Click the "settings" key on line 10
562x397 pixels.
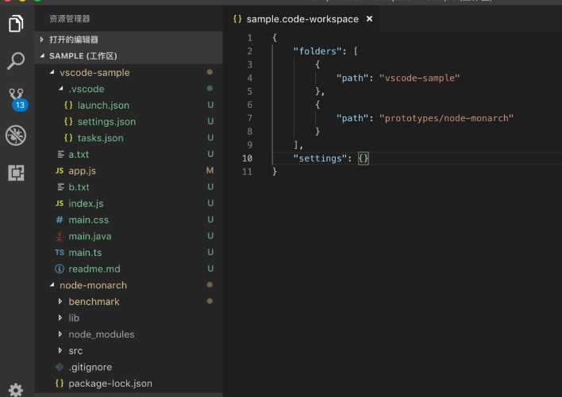[320, 158]
